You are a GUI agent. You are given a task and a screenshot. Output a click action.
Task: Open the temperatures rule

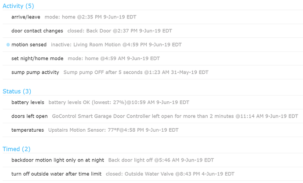point(28,130)
